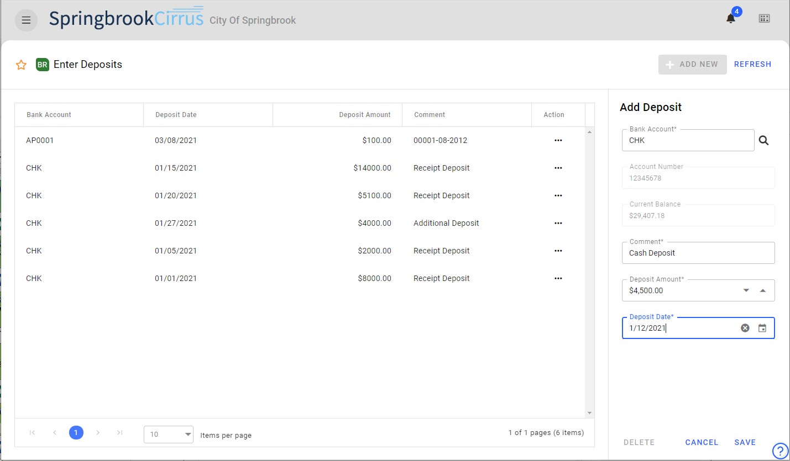The height and width of the screenshot is (461, 790).
Task: Expand the items per page dropdown
Action: [x=169, y=434]
